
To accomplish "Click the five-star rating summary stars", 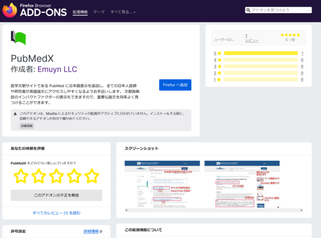I will 290,35.
